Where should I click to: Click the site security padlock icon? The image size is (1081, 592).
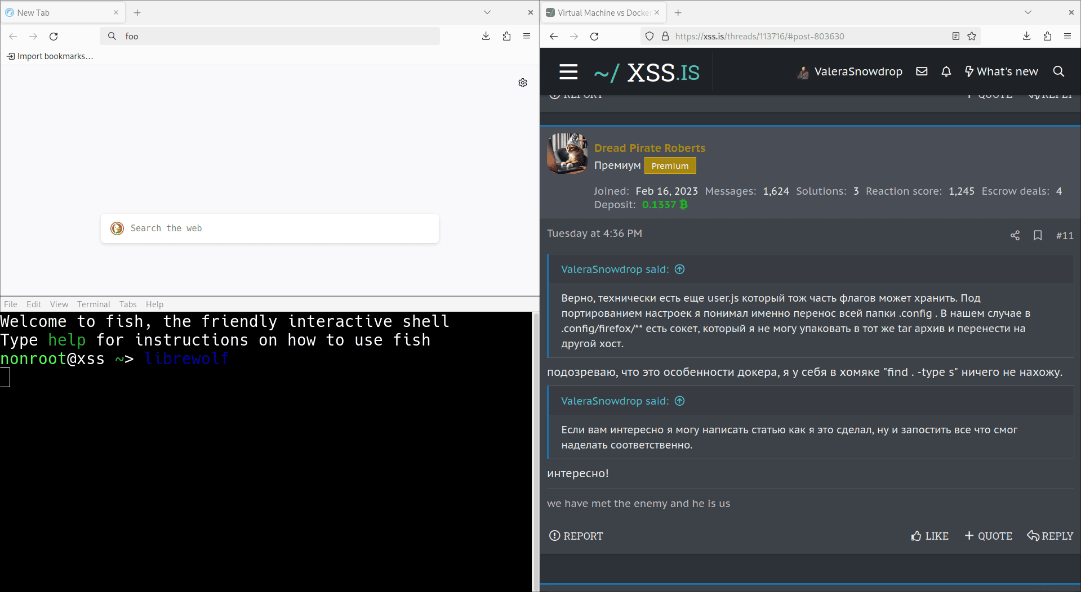(x=665, y=37)
